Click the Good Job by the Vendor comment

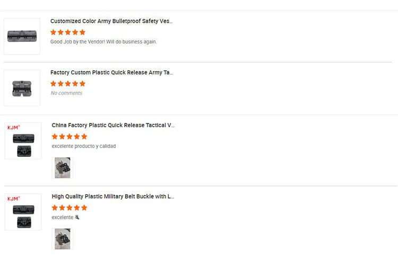coord(103,42)
